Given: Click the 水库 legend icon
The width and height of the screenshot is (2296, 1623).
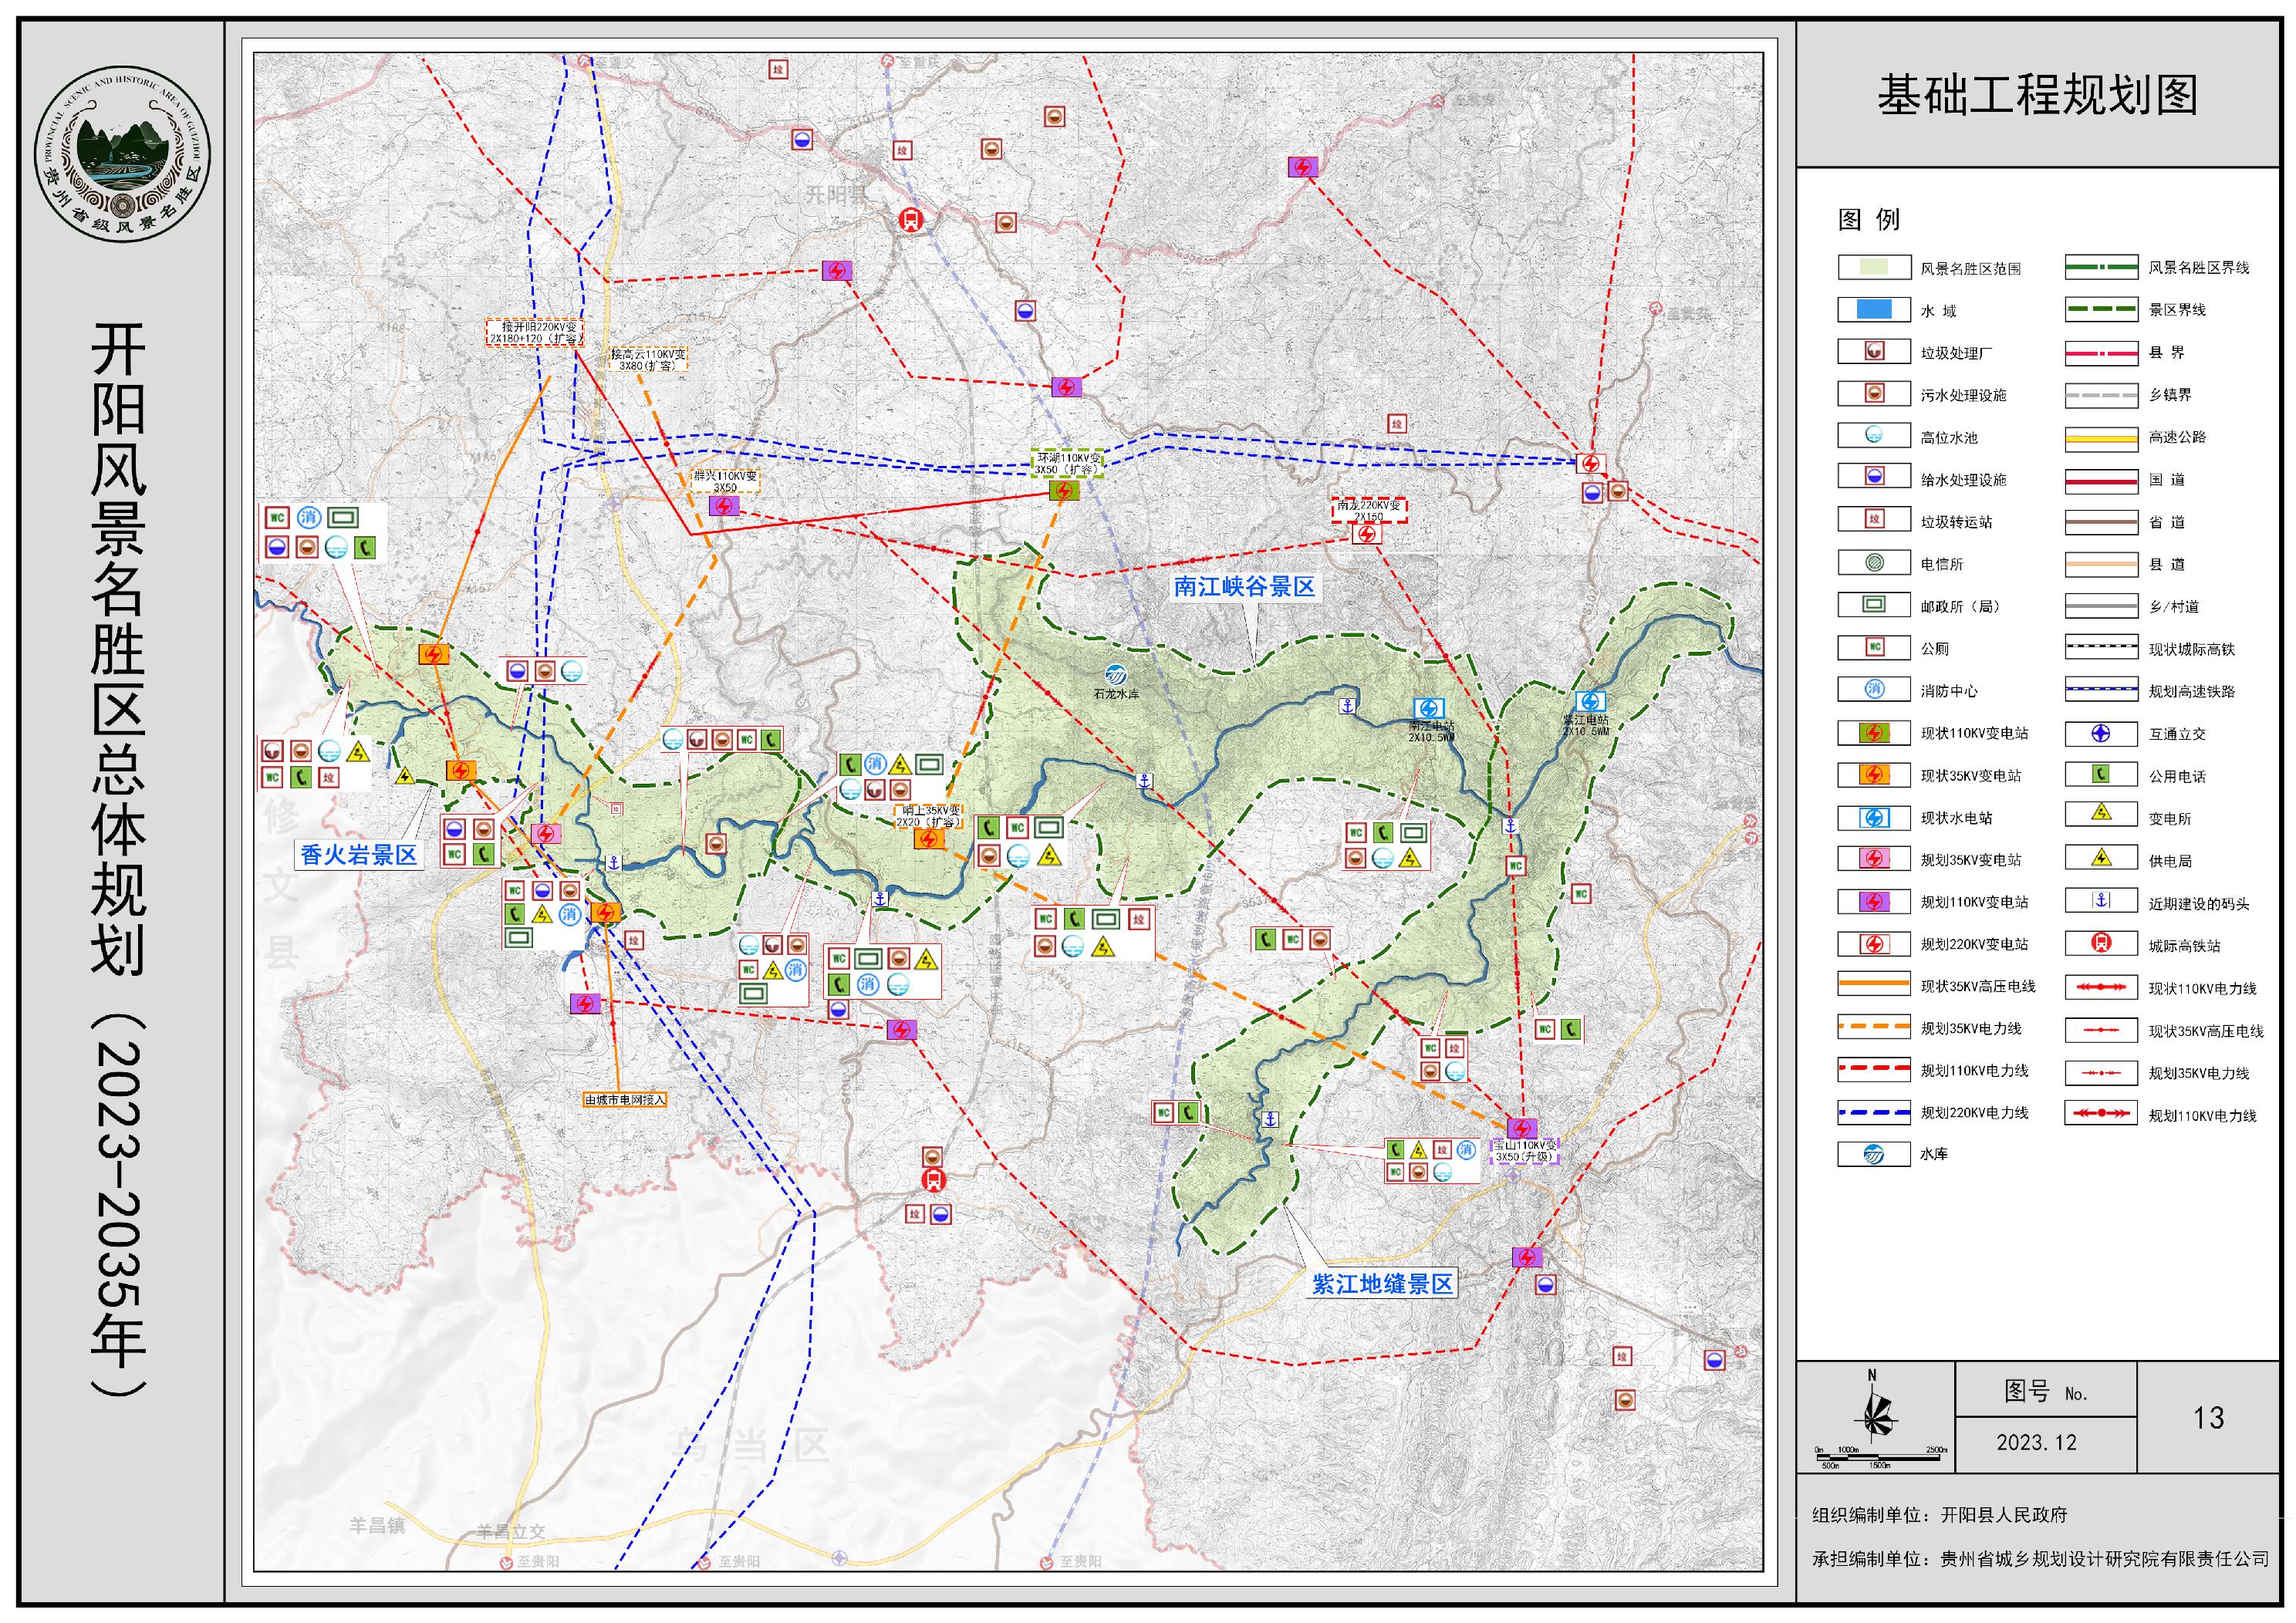Looking at the screenshot, I should pyautogui.click(x=1874, y=1154).
